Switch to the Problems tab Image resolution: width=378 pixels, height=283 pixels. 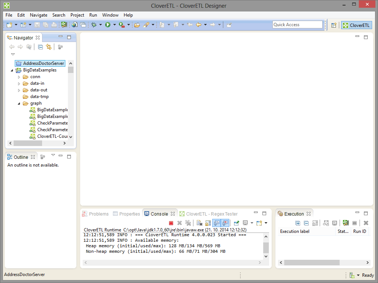coord(96,214)
